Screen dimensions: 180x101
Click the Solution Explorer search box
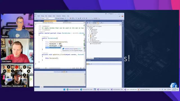(x=104, y=25)
